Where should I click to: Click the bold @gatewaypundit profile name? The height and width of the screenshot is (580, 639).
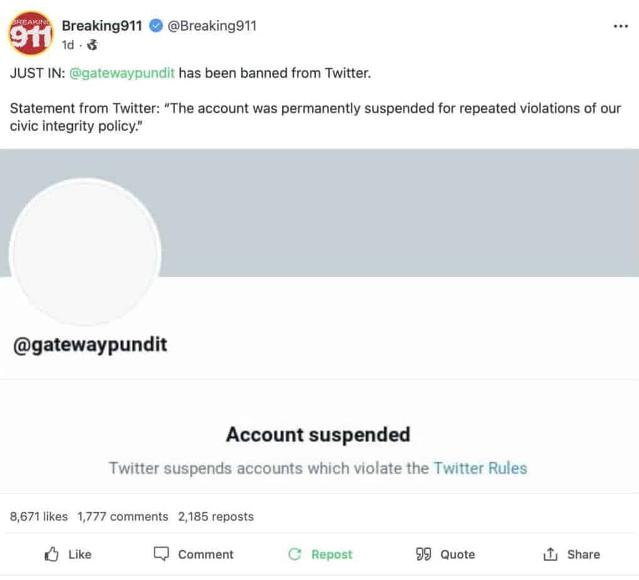(90, 345)
